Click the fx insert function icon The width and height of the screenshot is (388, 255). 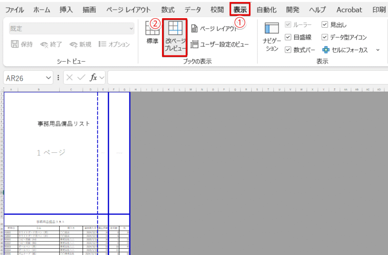pos(93,78)
